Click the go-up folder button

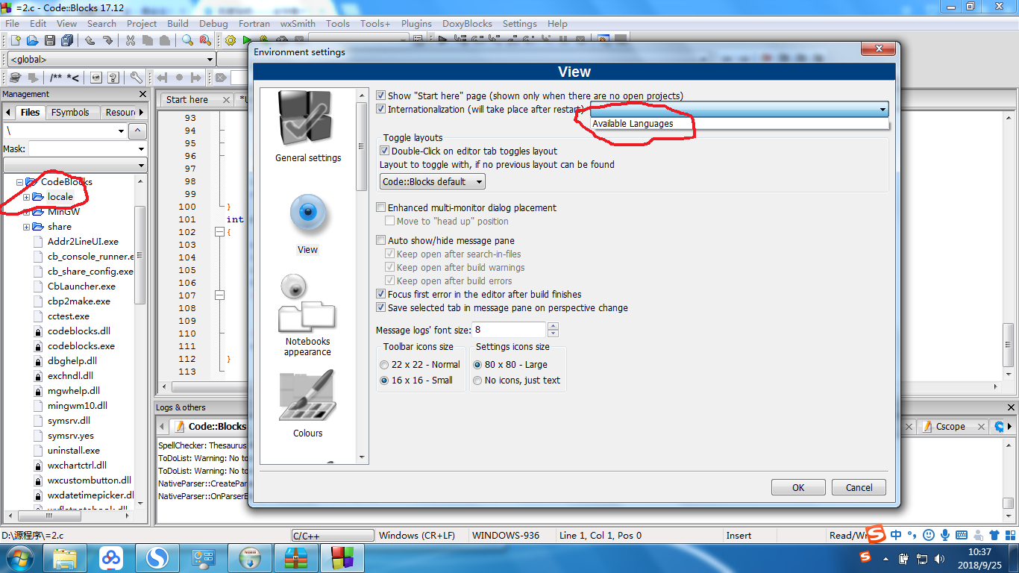[x=137, y=131]
